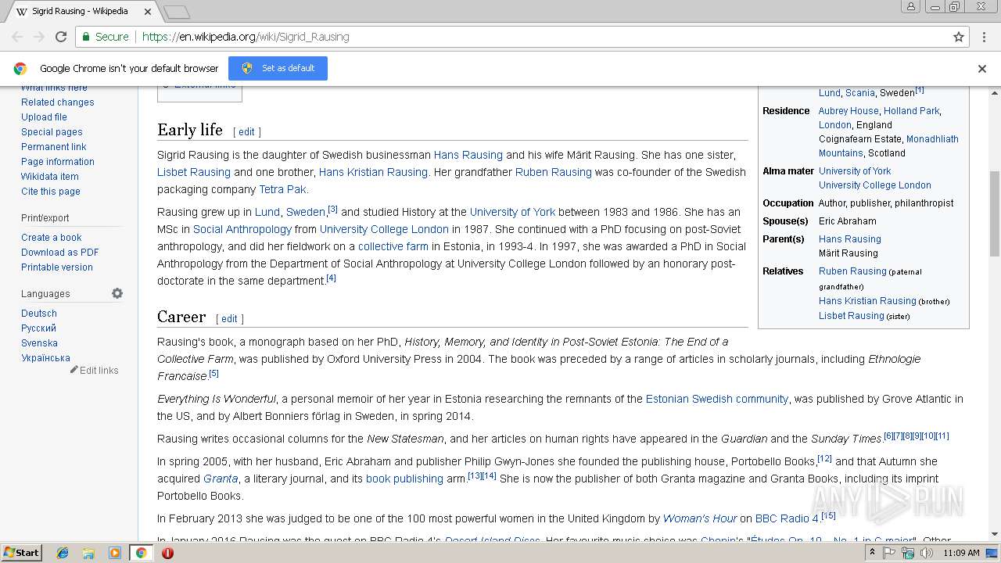Open Aubrey House link in infobox
The width and height of the screenshot is (1001, 563).
[x=849, y=111]
